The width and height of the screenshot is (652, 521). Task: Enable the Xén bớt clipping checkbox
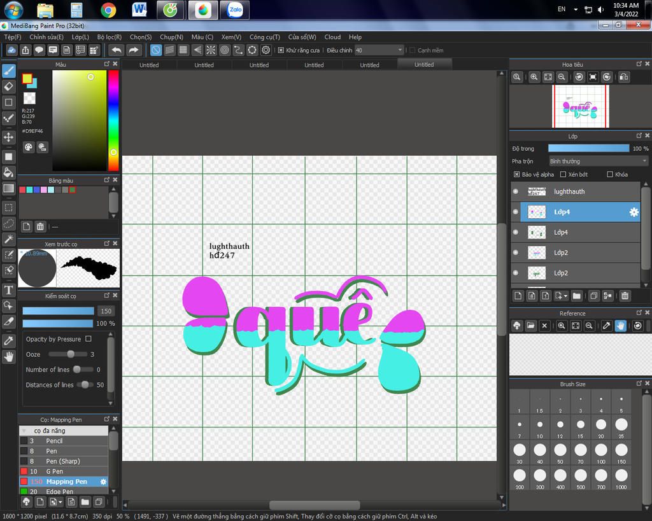click(x=563, y=174)
